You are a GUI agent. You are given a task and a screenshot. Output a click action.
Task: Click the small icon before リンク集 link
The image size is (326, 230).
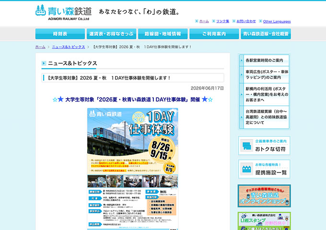click(213, 21)
